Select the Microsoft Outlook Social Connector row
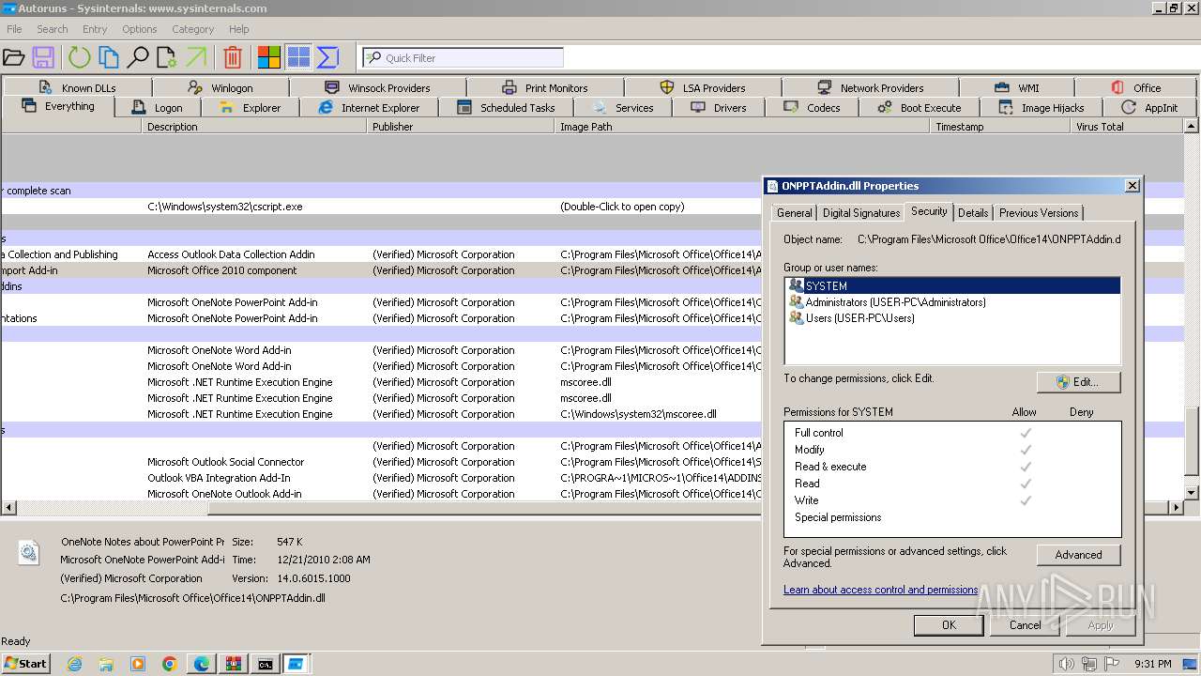 pyautogui.click(x=380, y=462)
